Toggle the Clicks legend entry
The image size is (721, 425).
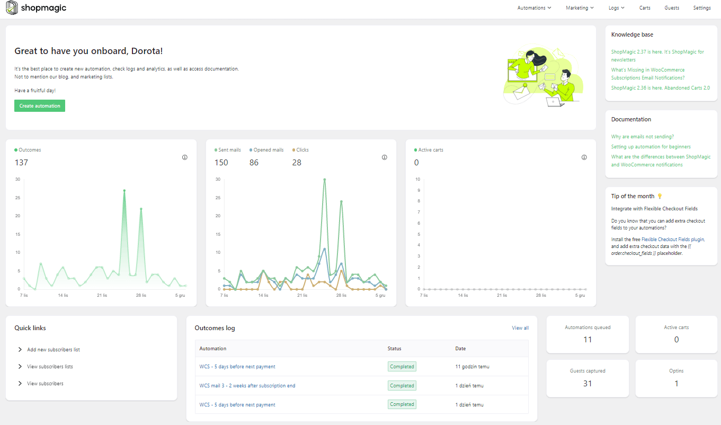coord(300,150)
